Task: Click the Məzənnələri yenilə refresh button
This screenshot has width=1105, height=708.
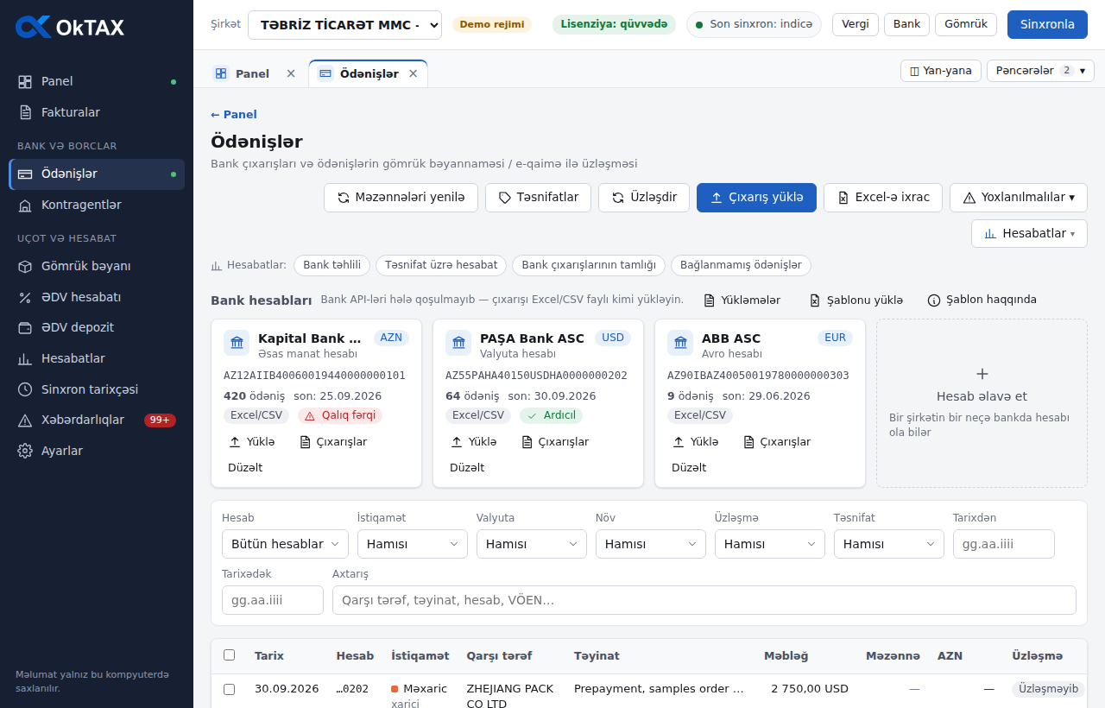Action: click(401, 197)
